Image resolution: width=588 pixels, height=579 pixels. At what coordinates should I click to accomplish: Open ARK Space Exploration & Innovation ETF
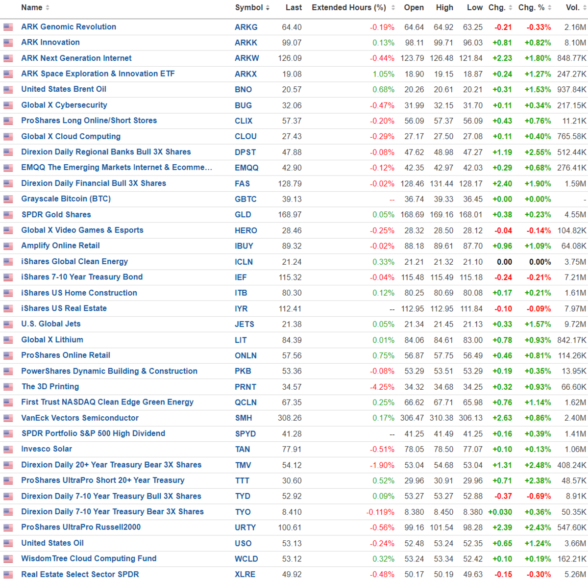coord(98,74)
